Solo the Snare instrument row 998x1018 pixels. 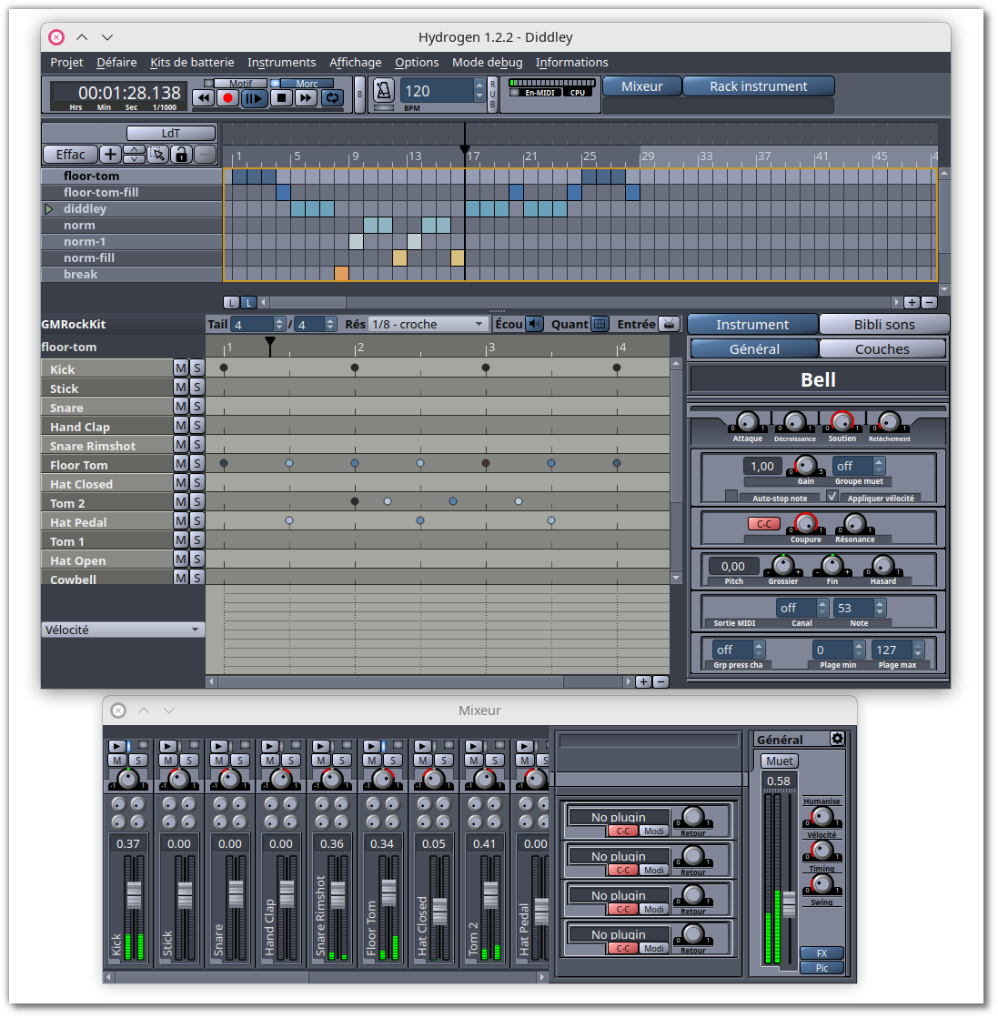(x=197, y=407)
